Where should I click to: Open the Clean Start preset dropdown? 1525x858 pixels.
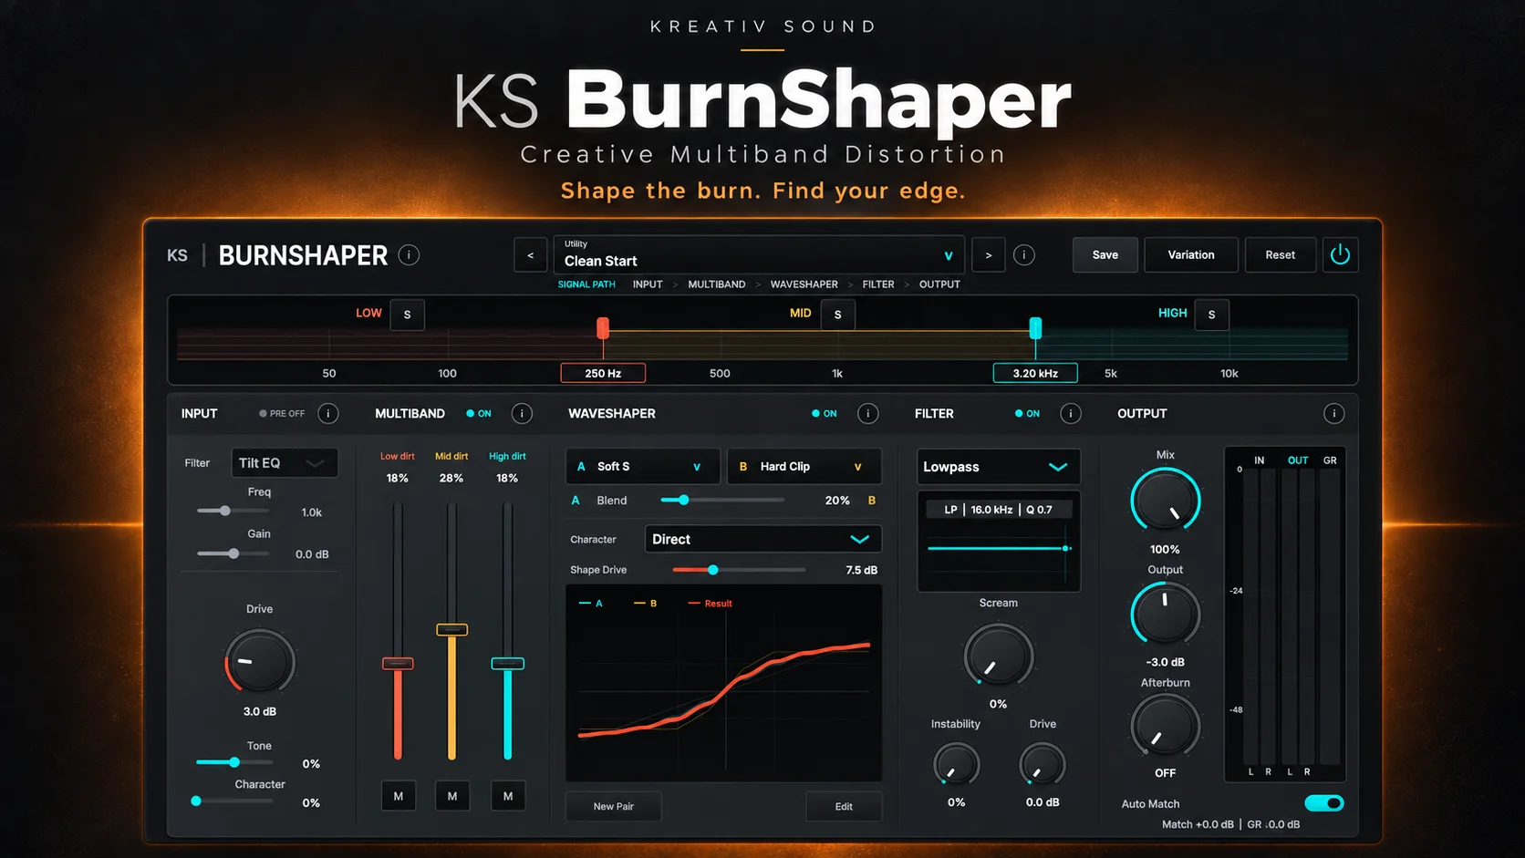[759, 255]
